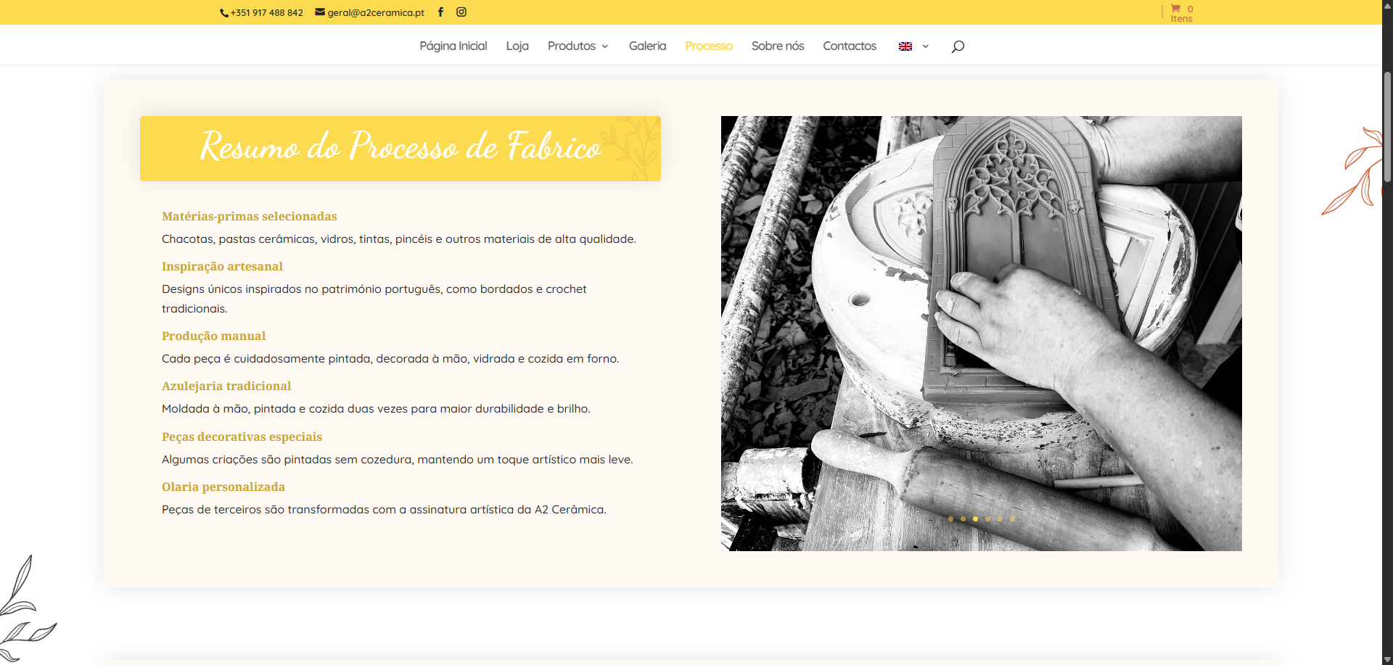Click the text starting 'Cada peça é cuidadosamente'
The height and width of the screenshot is (665, 1393).
390,358
